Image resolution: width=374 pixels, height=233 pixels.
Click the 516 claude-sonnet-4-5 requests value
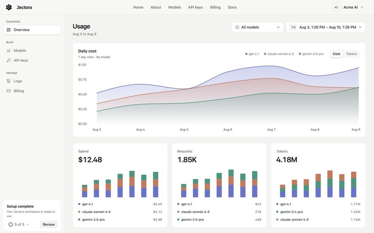(x=258, y=212)
